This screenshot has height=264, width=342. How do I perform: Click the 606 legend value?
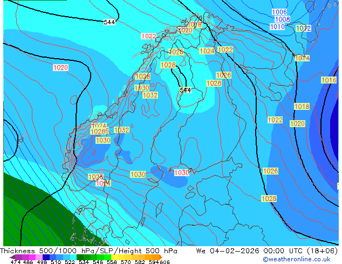(165, 262)
